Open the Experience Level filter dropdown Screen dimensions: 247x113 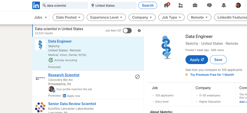pyautogui.click(x=106, y=17)
